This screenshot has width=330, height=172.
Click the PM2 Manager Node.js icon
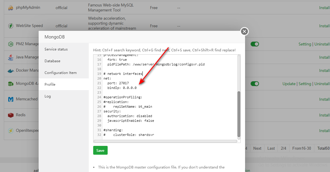click(x=11, y=44)
